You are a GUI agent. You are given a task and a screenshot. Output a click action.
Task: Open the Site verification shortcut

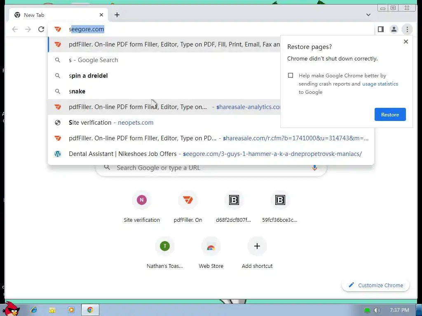click(x=142, y=207)
